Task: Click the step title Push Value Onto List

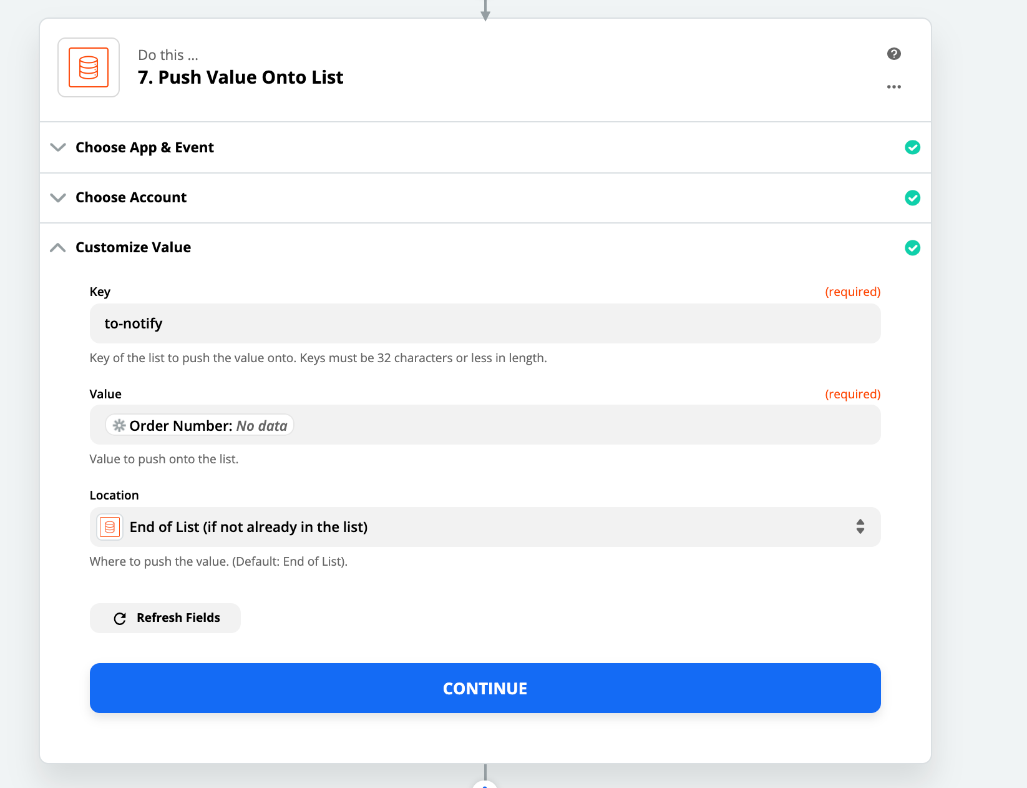Action: pyautogui.click(x=241, y=77)
